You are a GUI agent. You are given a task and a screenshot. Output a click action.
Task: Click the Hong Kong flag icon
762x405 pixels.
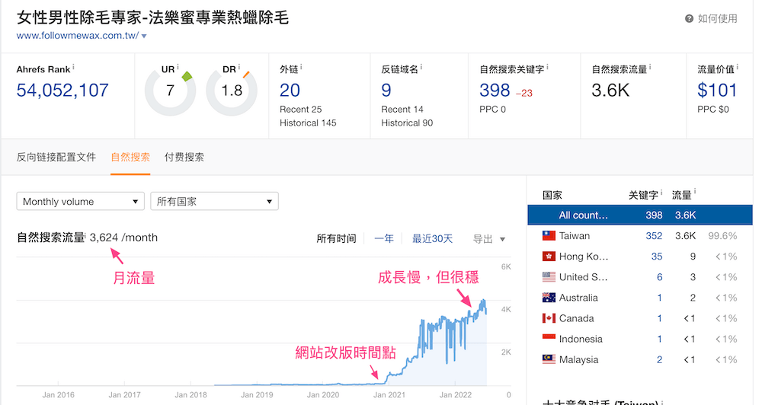[549, 257]
